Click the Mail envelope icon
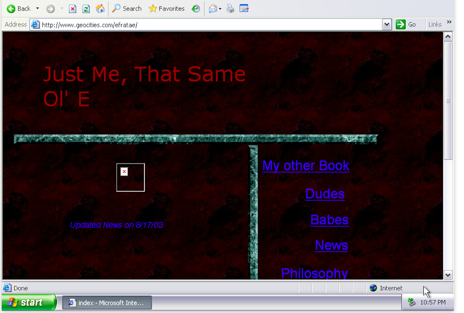 tap(213, 9)
